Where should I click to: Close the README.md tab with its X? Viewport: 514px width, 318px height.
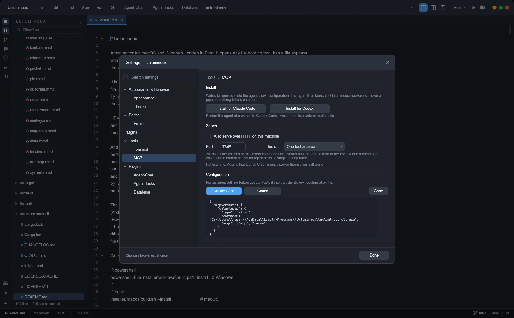coord(122,20)
